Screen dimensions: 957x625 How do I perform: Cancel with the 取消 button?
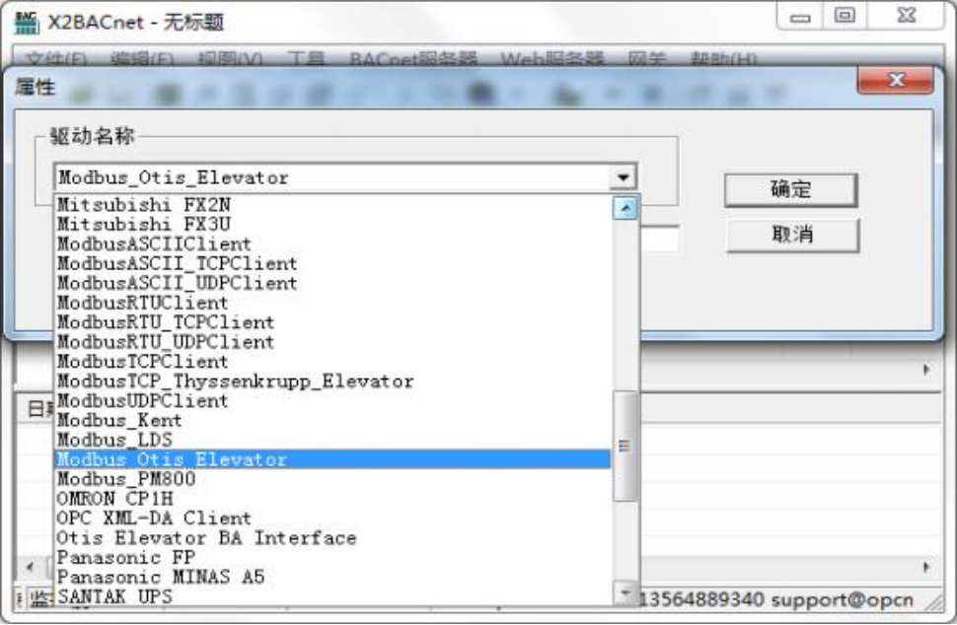792,235
